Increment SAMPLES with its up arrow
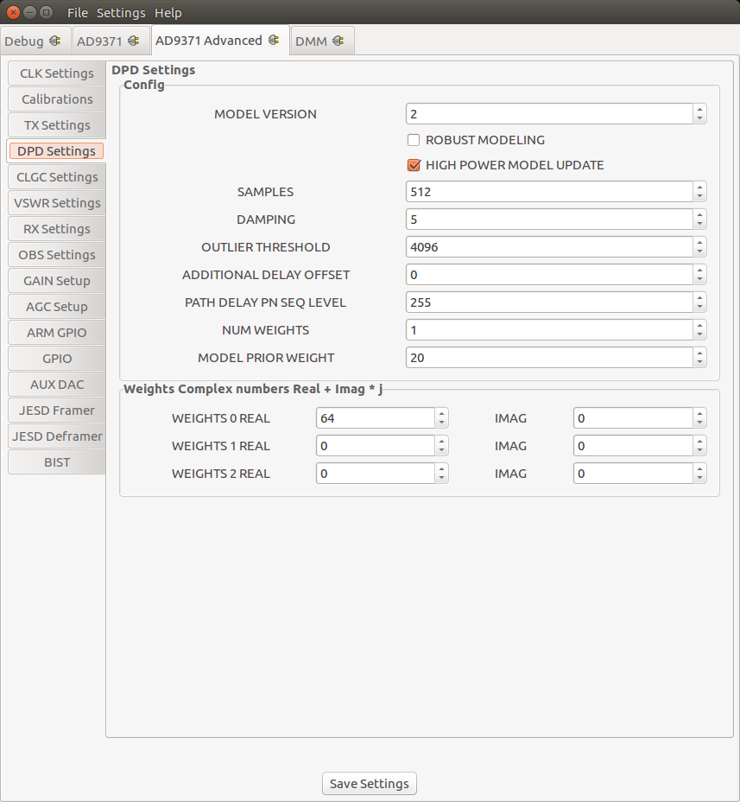The height and width of the screenshot is (802, 740). [699, 188]
